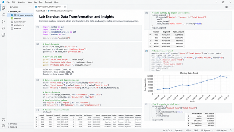Viewport: 234px width, 132px height.
Task: Change encoding via UTF-8 status item
Action: (x=188, y=131)
